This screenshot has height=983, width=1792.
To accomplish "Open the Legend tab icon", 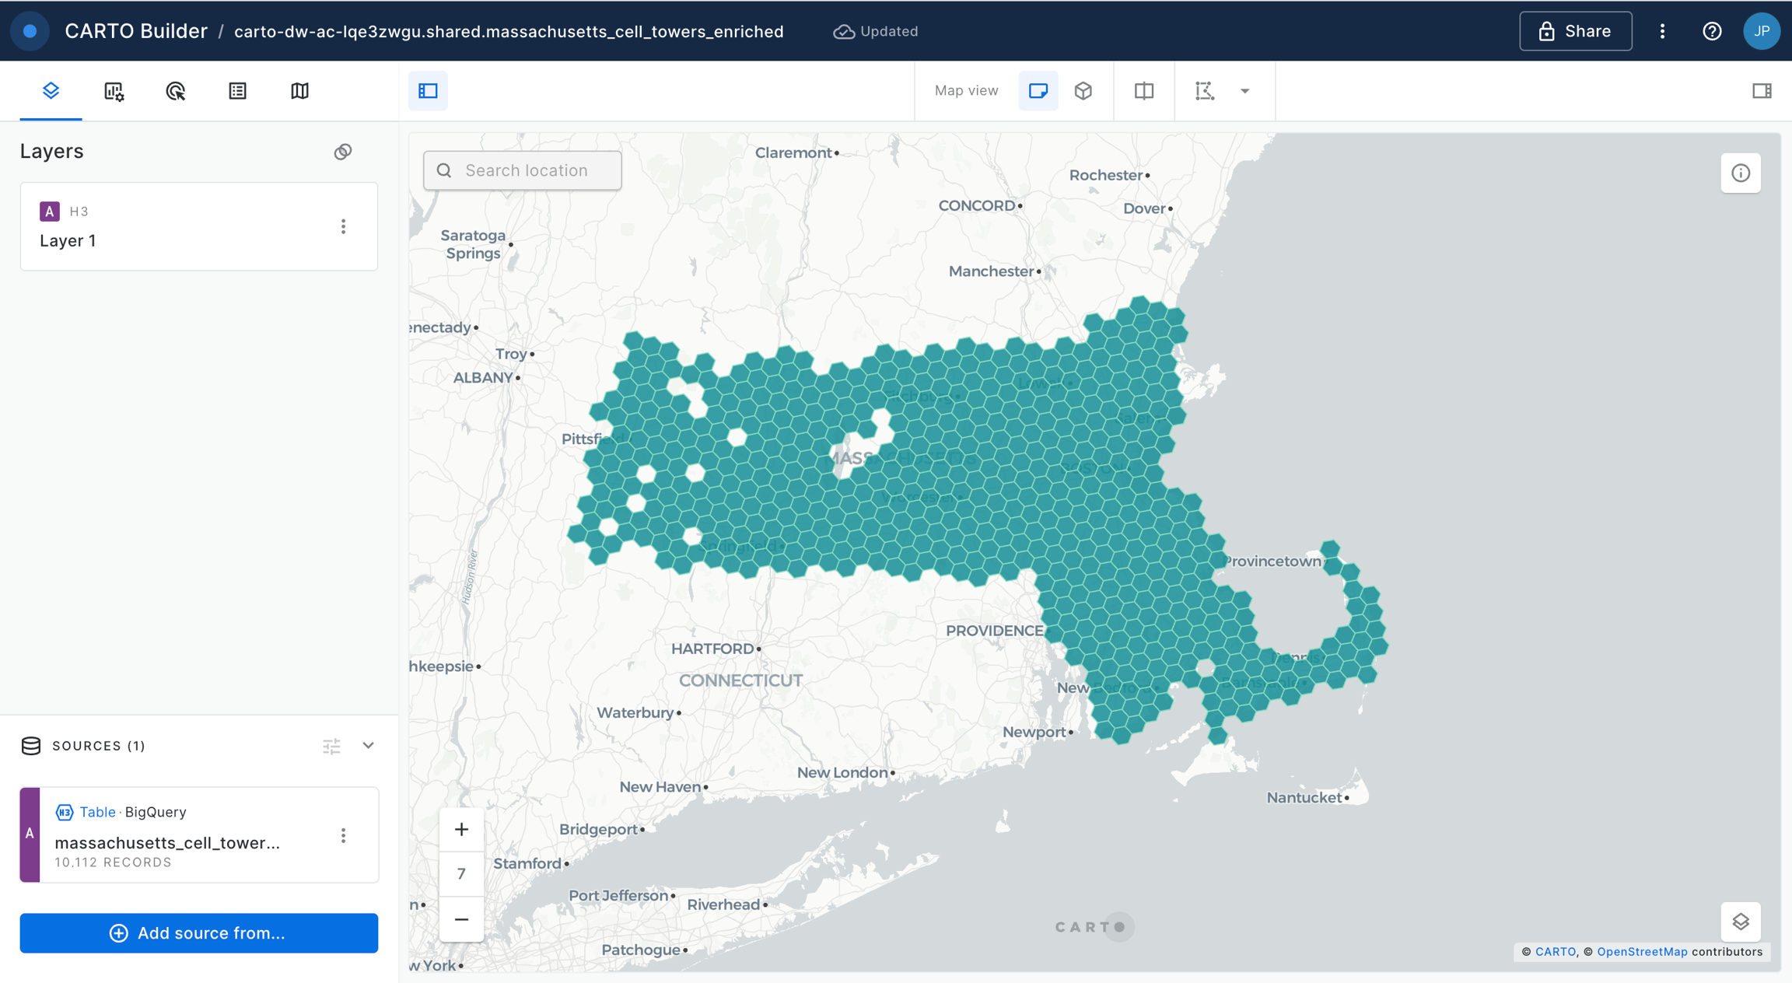I will point(237,91).
